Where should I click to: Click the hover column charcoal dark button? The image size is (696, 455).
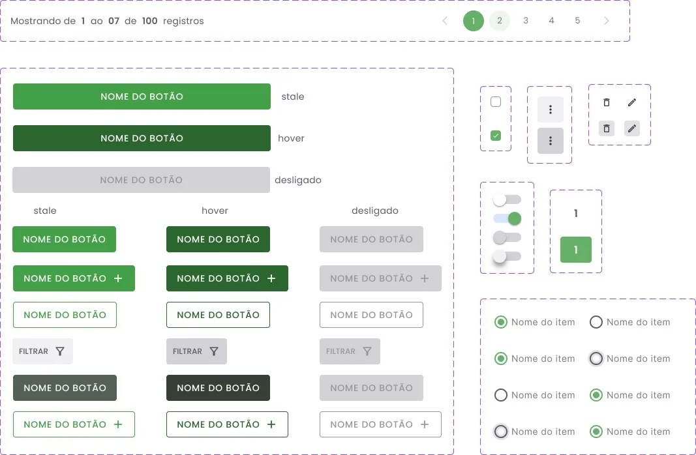(218, 388)
